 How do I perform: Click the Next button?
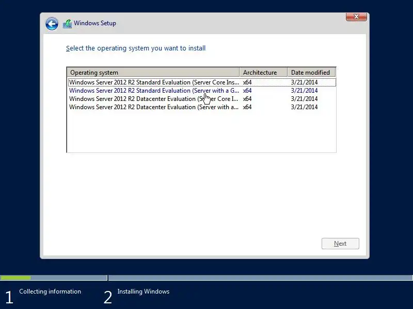(x=340, y=244)
